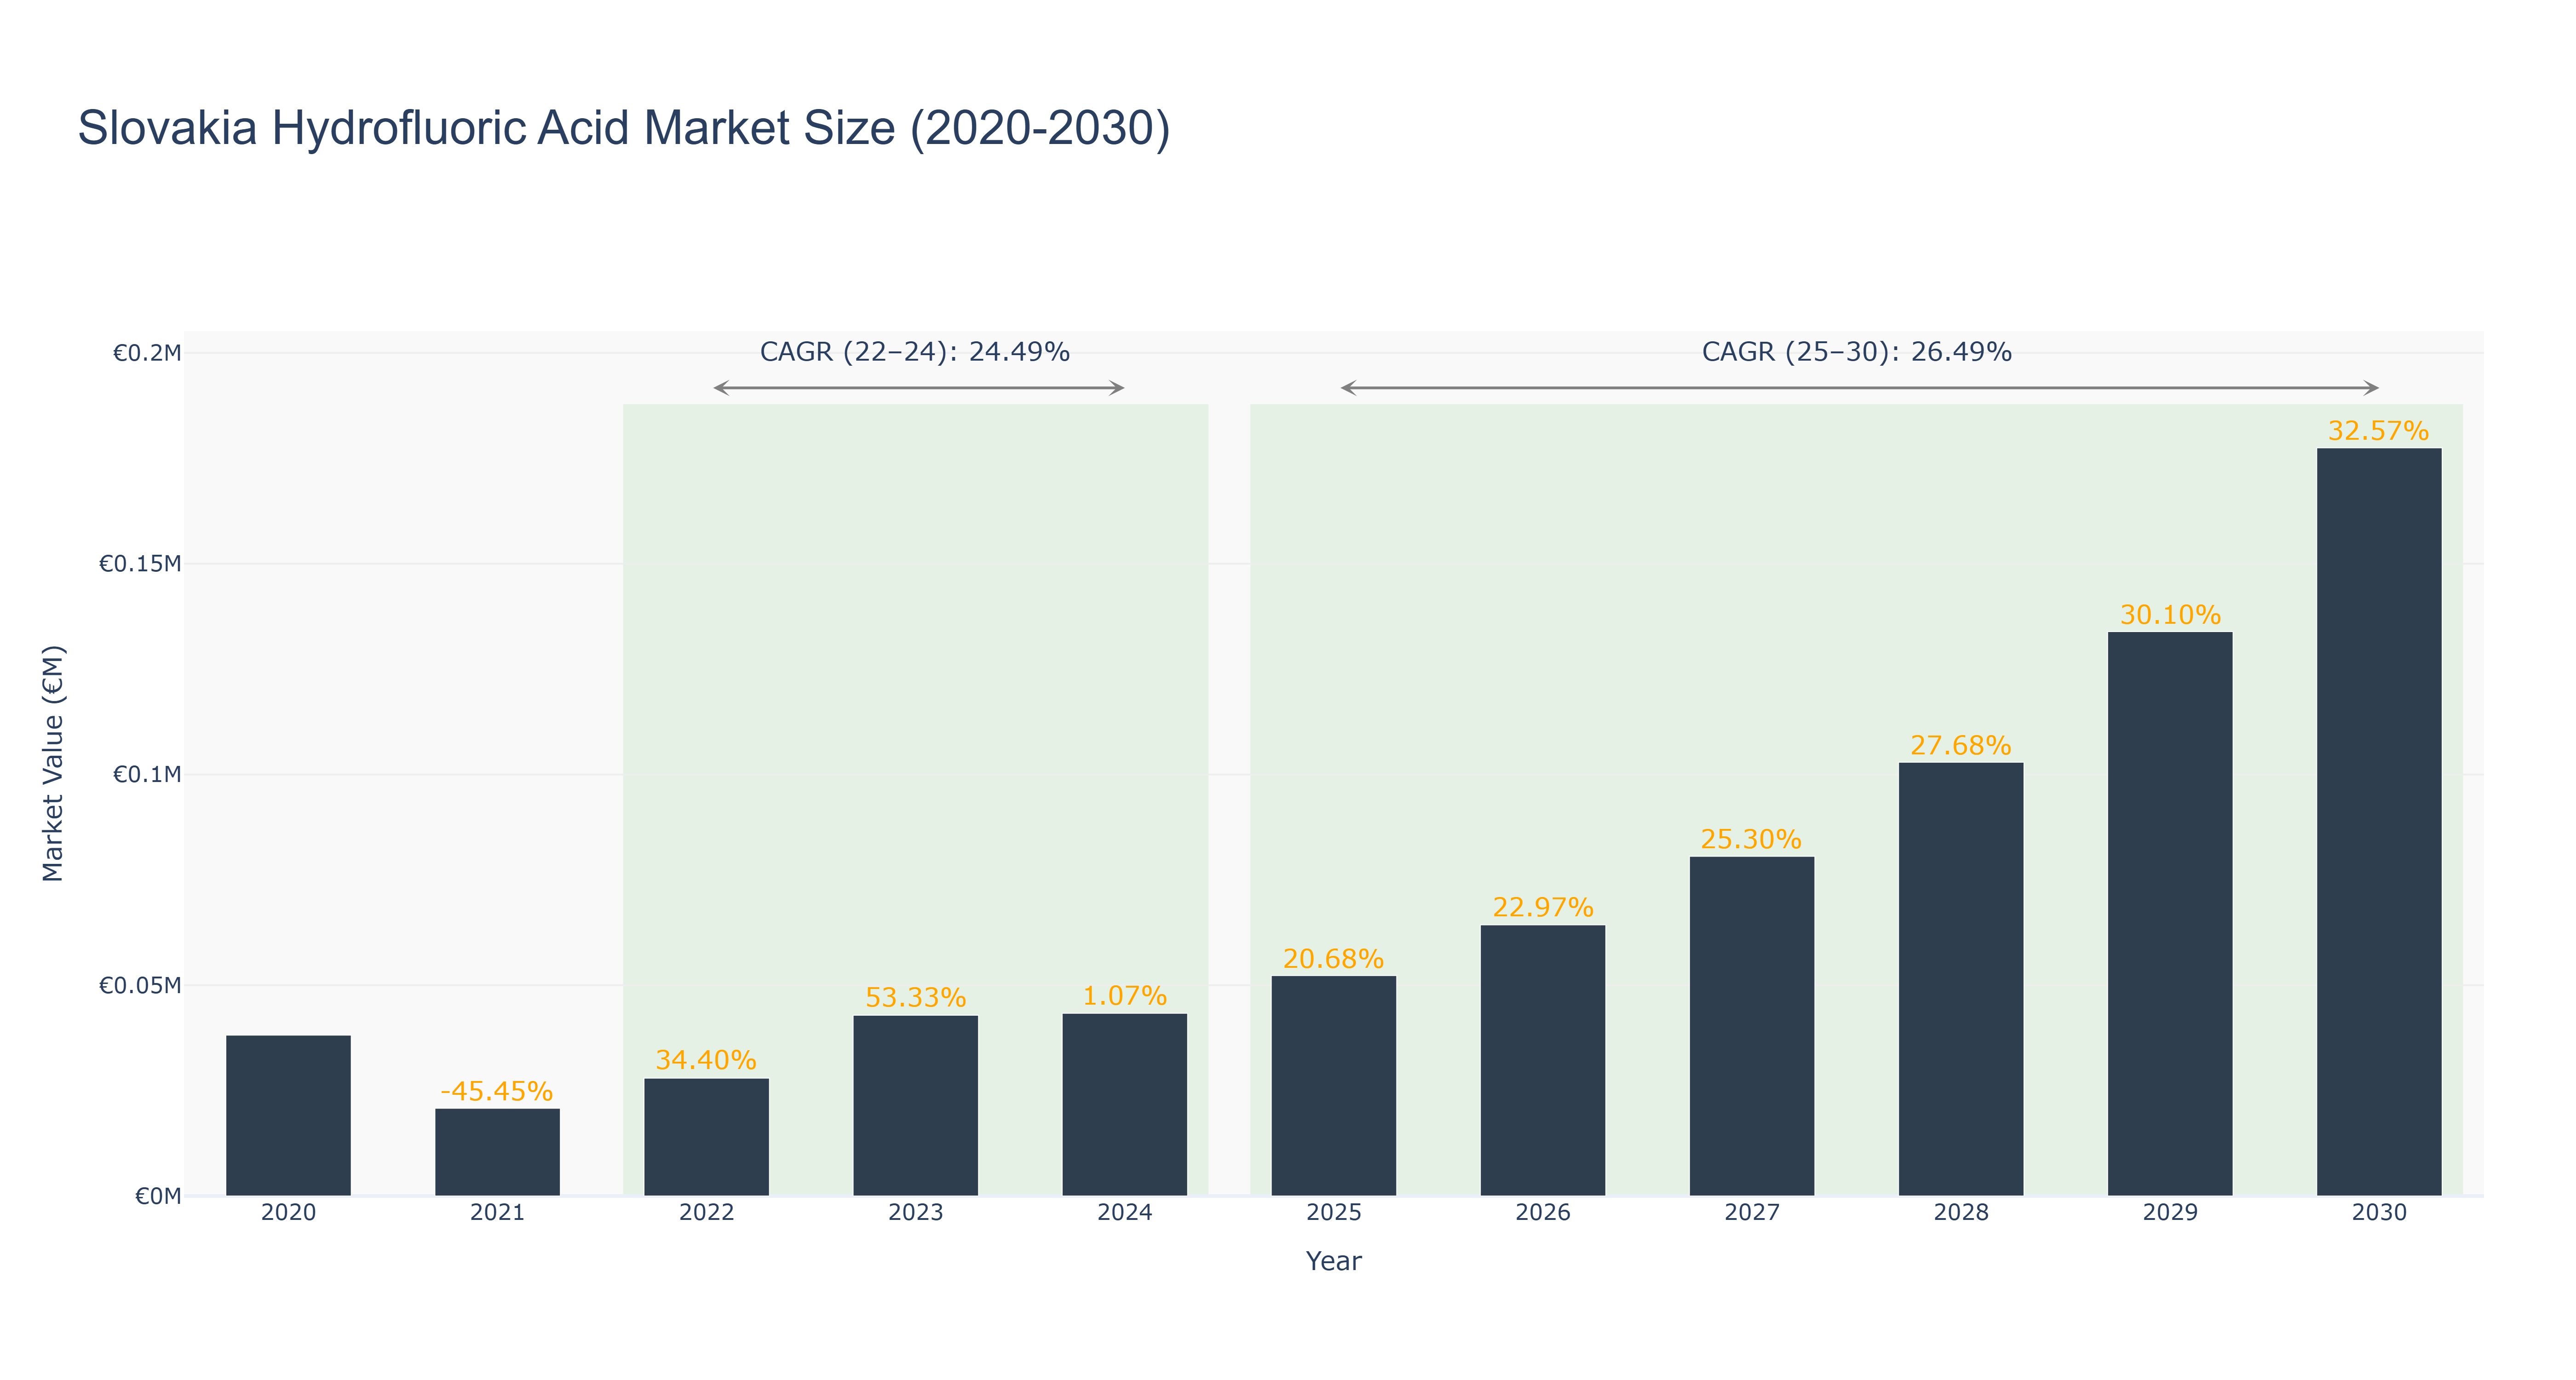Click the 53.33% growth label
Viewport: 2576px width, 1380px height.
tap(915, 998)
